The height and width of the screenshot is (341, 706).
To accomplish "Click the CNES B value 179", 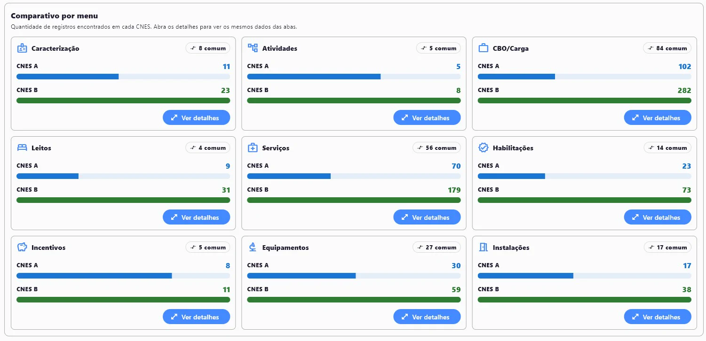I will (454, 190).
